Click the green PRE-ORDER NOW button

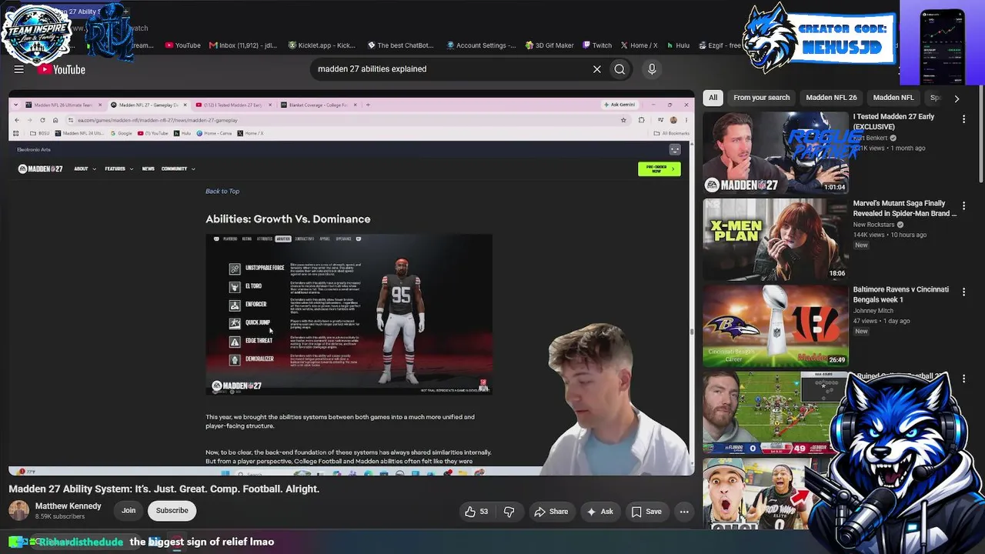pos(659,169)
